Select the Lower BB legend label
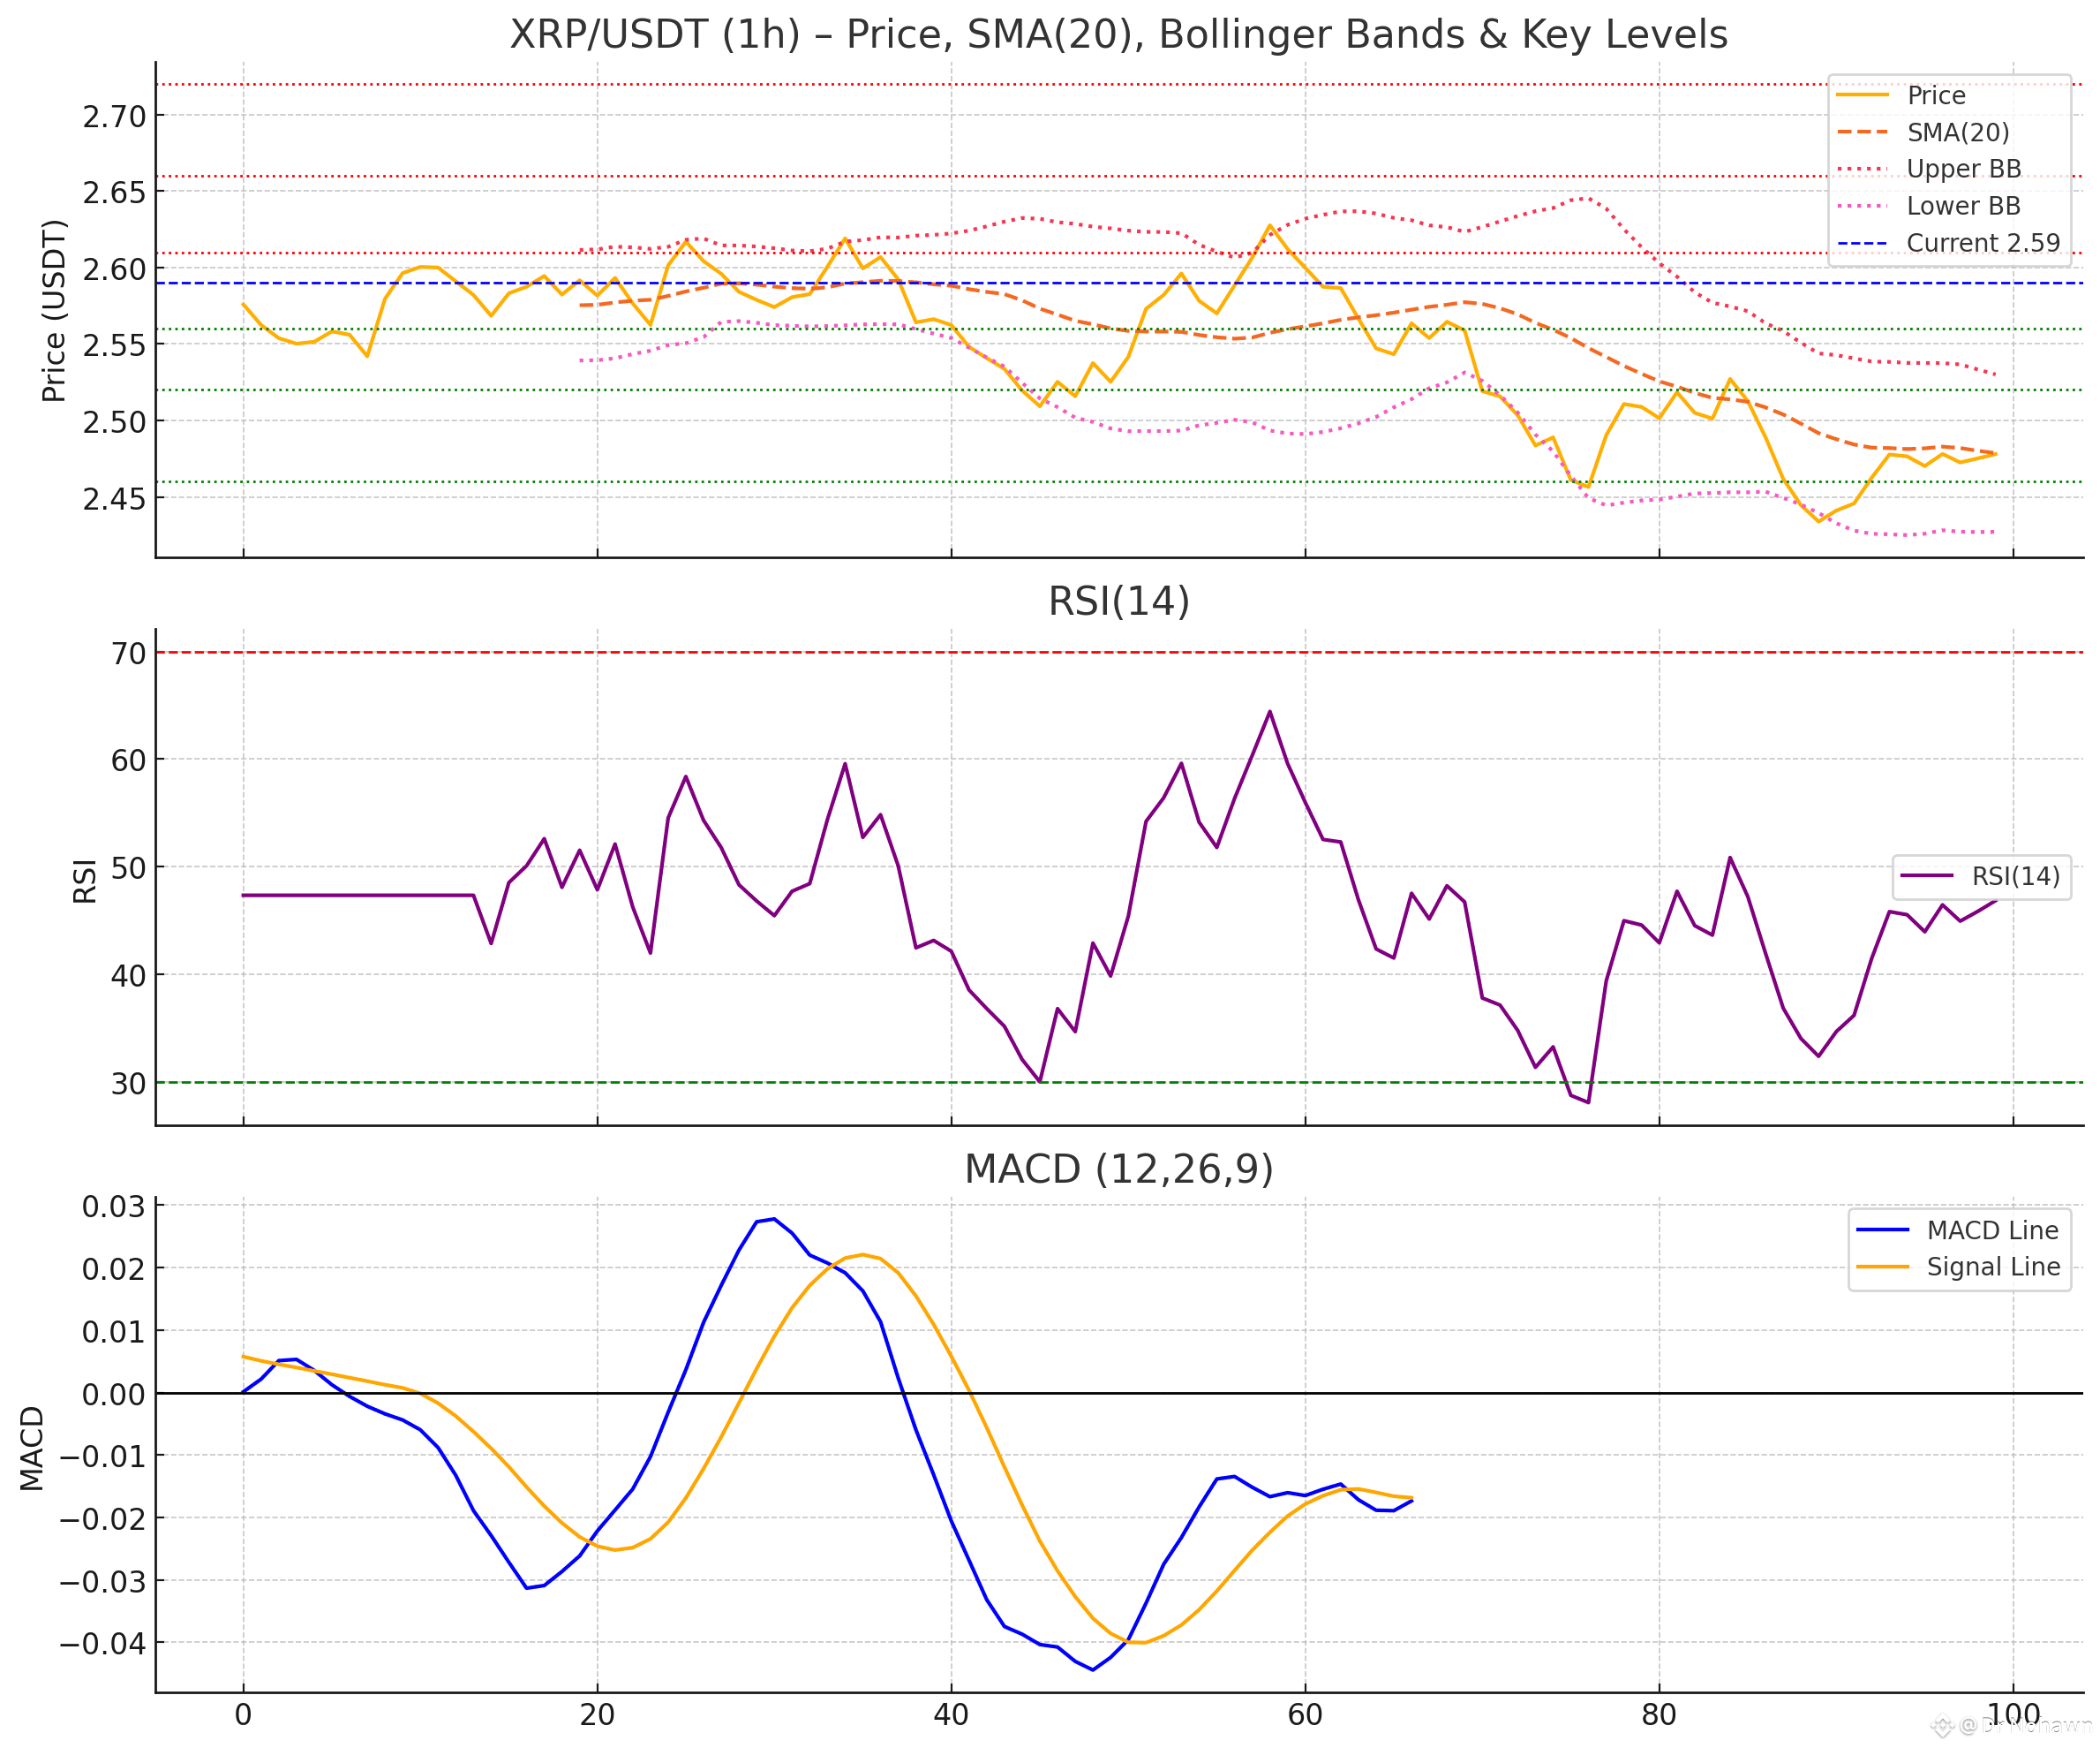2100x1748 pixels. click(1963, 206)
